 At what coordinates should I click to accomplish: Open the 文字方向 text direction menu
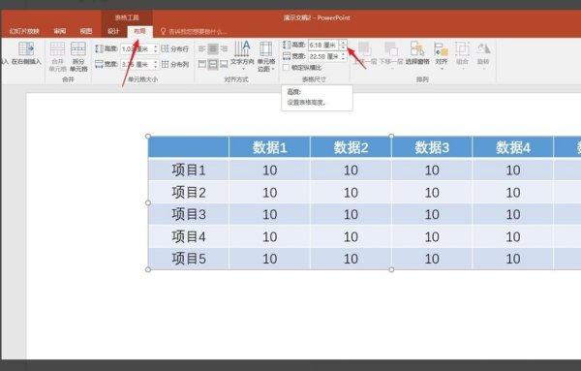pyautogui.click(x=242, y=55)
